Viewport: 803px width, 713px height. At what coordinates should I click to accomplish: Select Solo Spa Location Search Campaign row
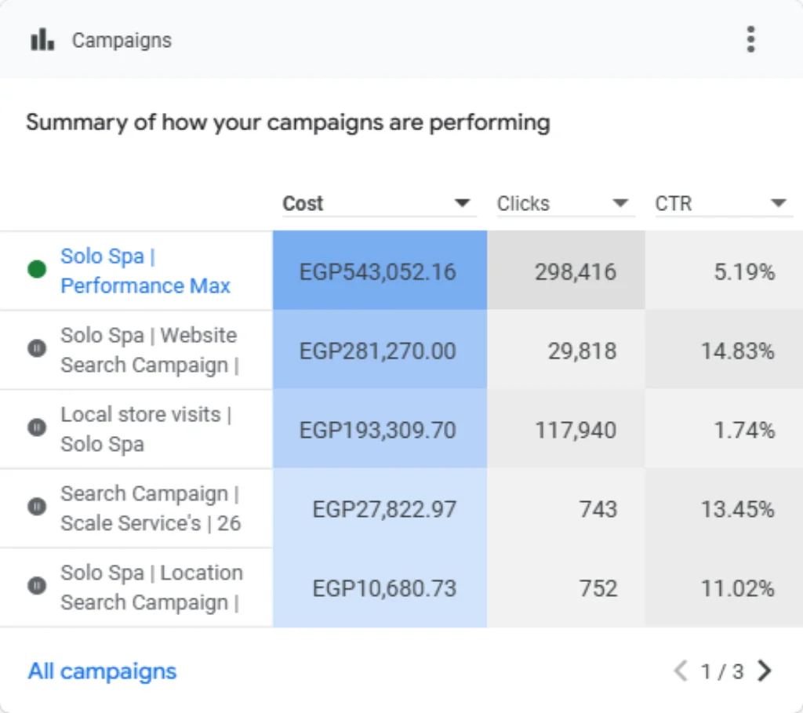point(401,587)
